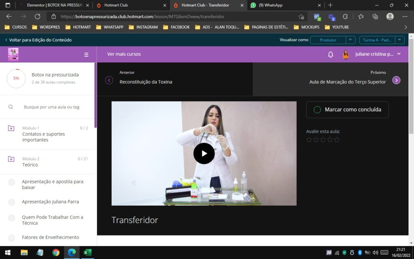Click the Módulo 1 folder icon
This screenshot has width=414, height=259.
tap(11, 128)
